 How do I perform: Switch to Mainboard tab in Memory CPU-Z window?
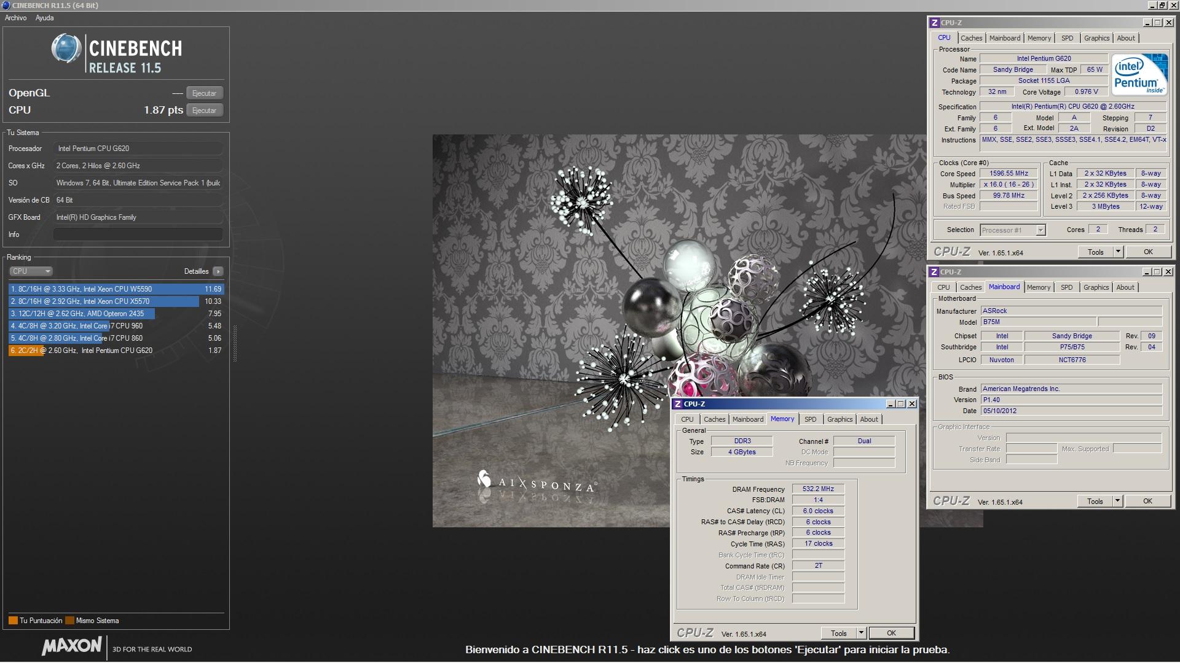[x=748, y=419]
